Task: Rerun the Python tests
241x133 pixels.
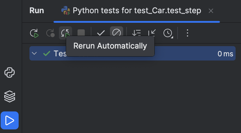Action: point(34,33)
